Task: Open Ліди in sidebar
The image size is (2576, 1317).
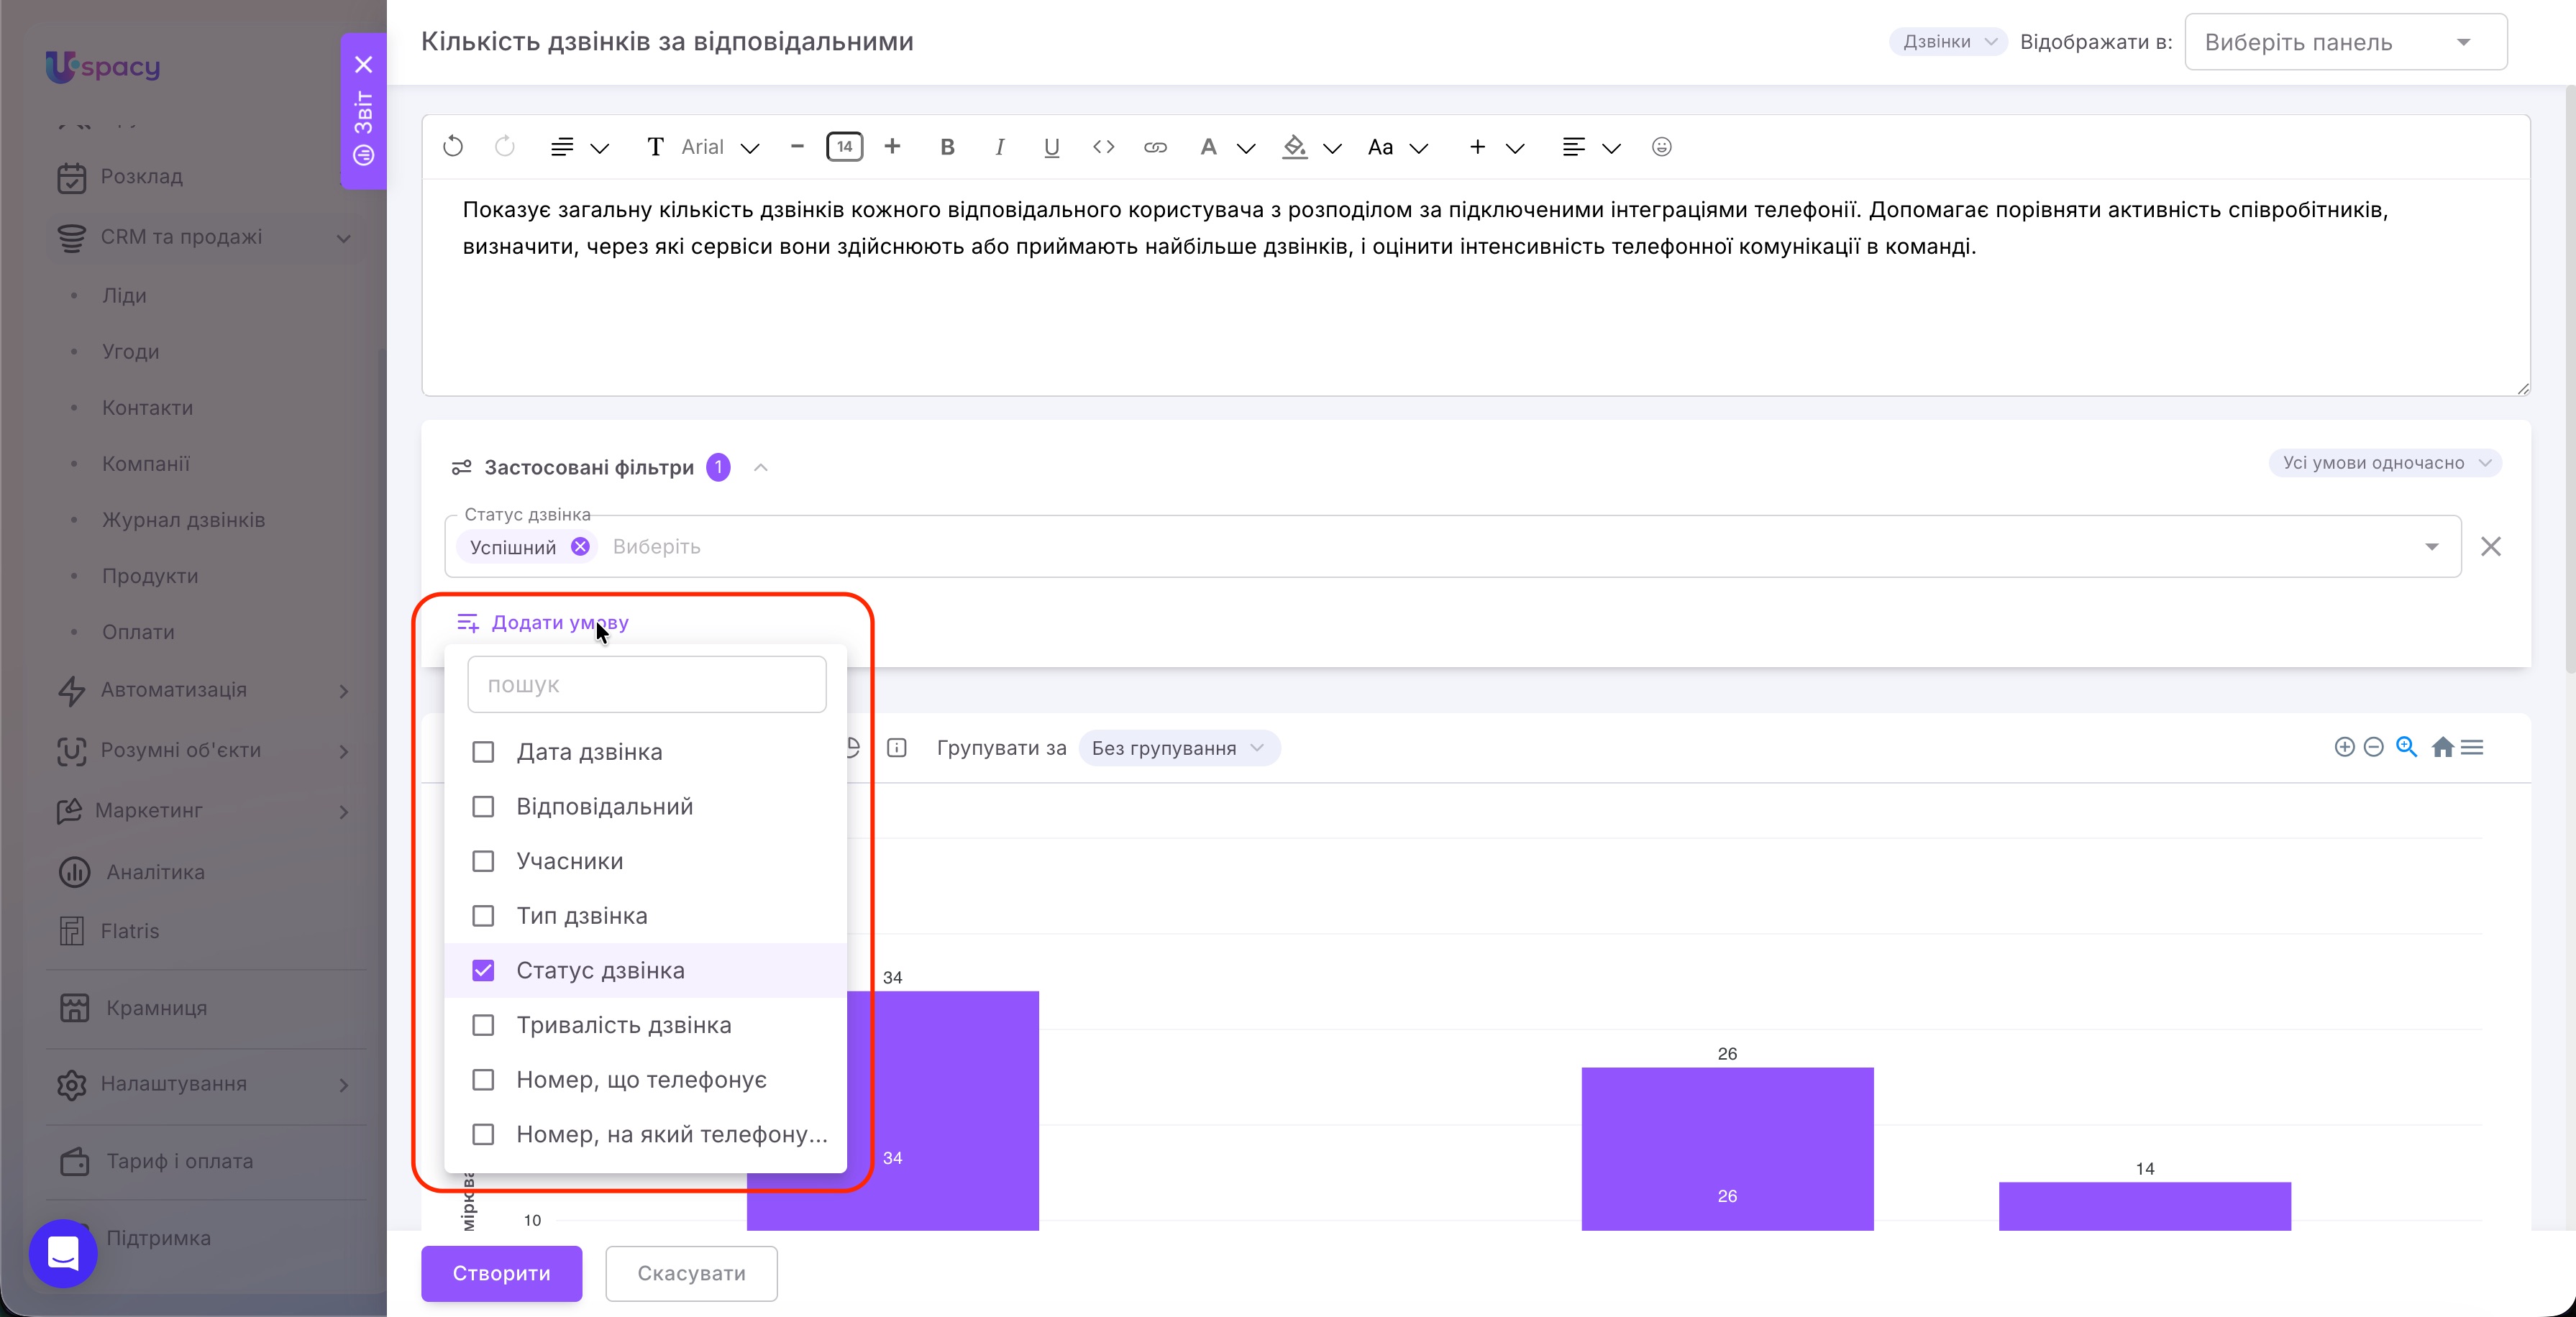Action: point(124,296)
